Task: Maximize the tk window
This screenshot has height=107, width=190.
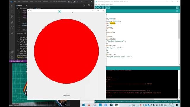Action: pos(98,10)
